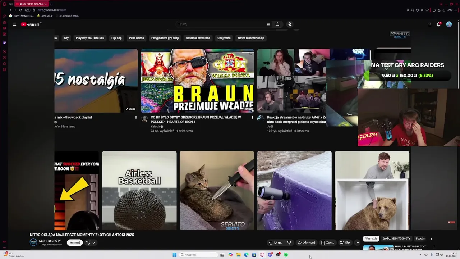Select the Źródło: SERHITO SHOTY chip

tap(396, 238)
